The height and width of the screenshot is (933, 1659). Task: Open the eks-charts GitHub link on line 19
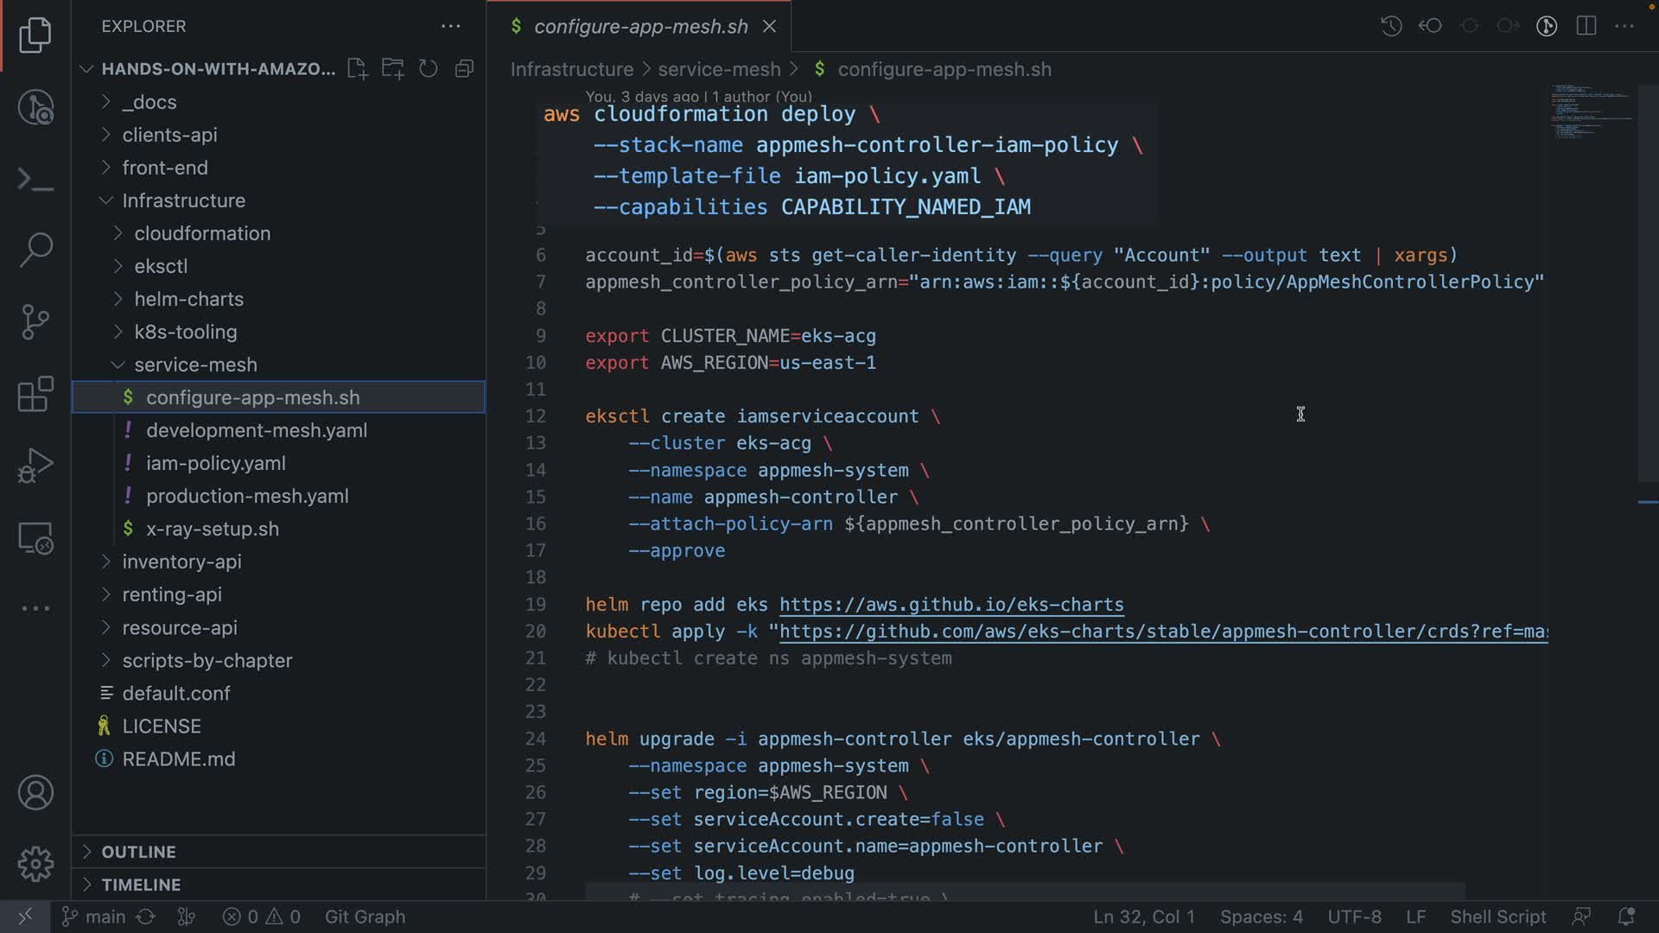pos(951,605)
